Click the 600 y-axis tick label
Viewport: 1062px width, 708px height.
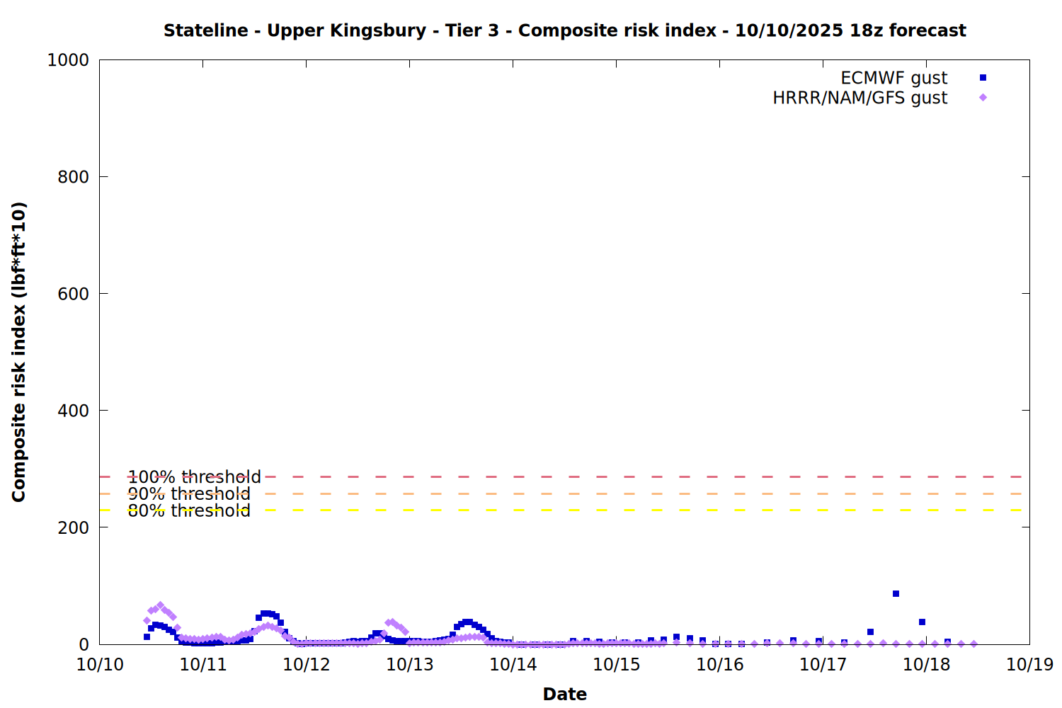coord(73,294)
